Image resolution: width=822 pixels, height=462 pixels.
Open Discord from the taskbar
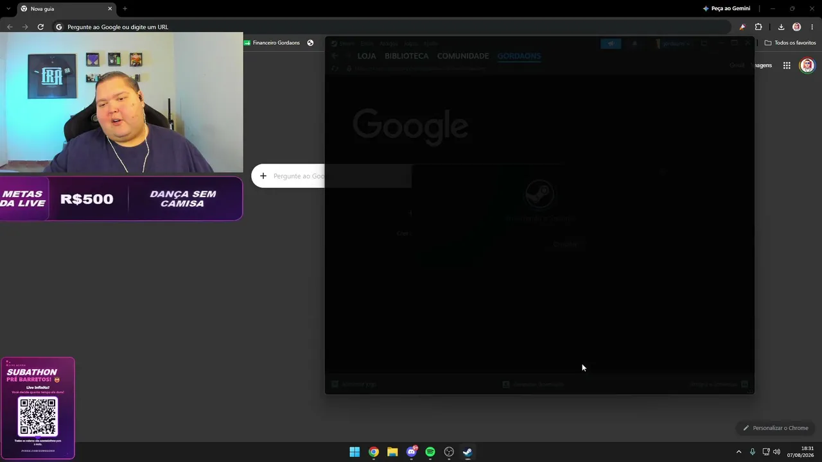412,452
